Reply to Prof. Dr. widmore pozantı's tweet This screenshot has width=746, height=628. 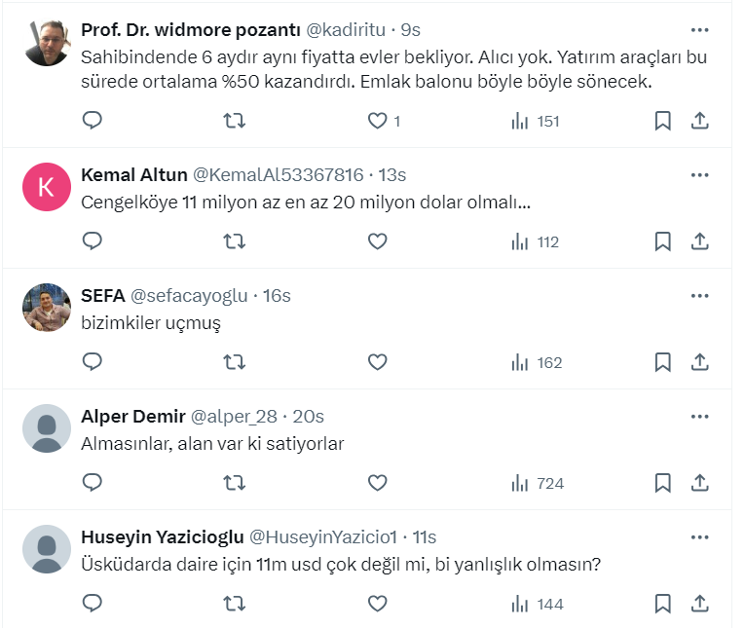[x=93, y=121]
